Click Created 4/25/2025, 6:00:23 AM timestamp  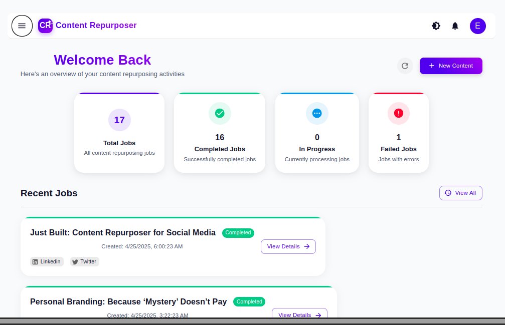coord(142,246)
